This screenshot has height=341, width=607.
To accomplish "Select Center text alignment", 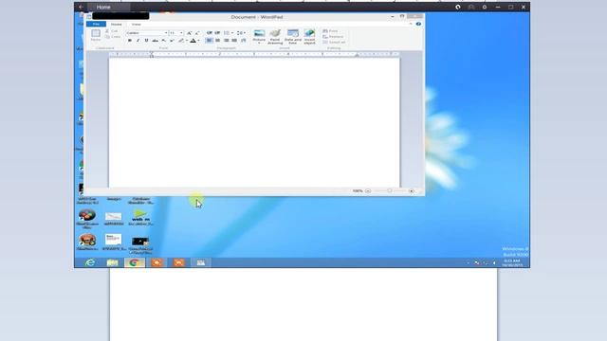I will tap(217, 41).
